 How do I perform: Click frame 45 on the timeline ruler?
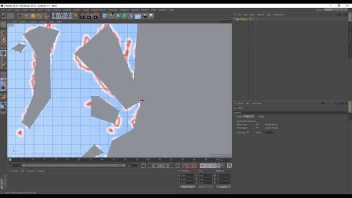pos(114,160)
